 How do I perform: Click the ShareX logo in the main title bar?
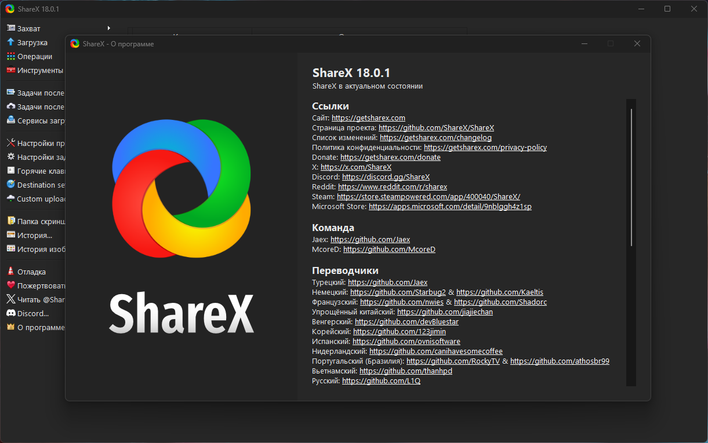tap(10, 9)
